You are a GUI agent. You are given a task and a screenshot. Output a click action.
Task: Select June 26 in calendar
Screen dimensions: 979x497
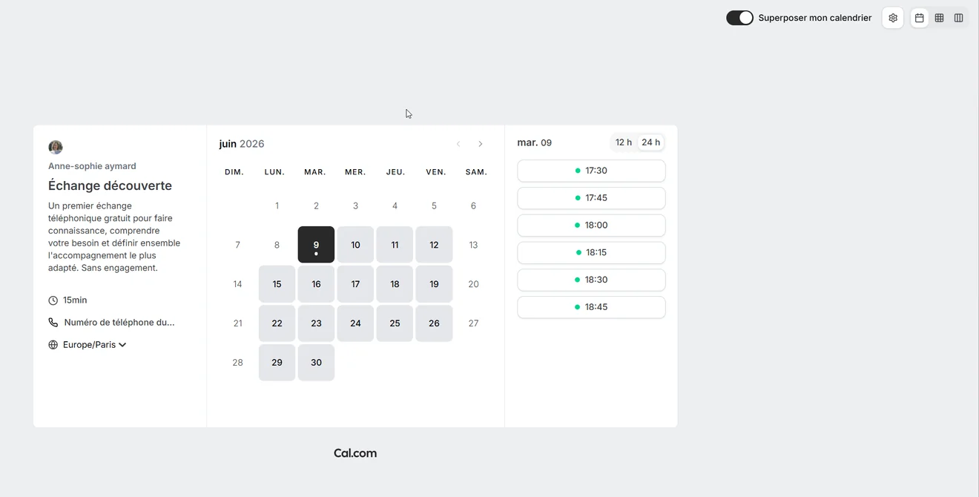[x=434, y=323]
